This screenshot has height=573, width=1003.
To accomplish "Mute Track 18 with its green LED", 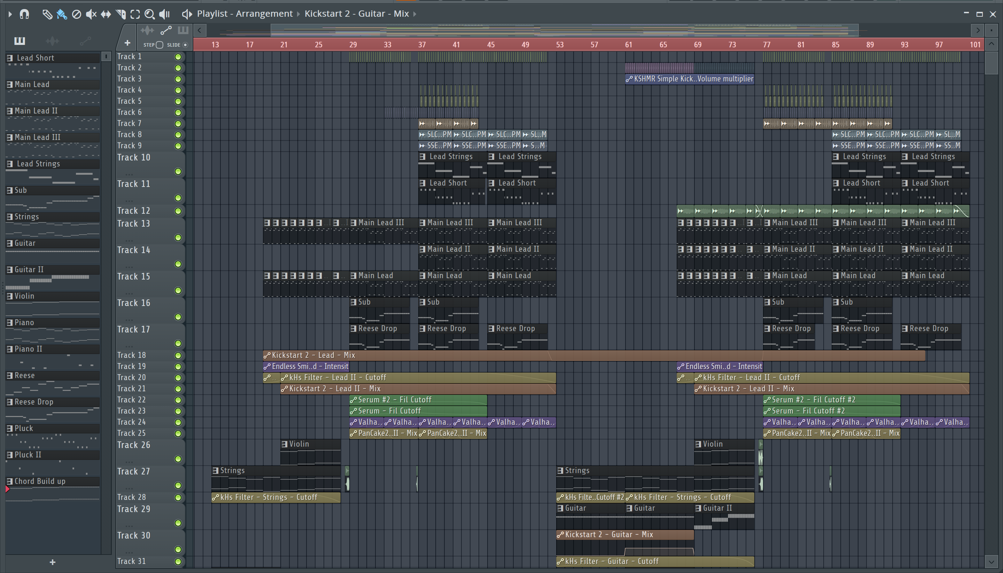I will [x=178, y=356].
